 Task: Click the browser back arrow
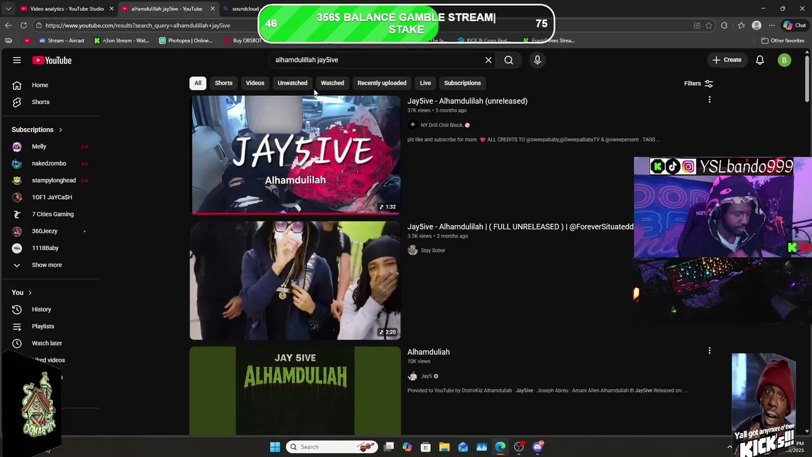8,25
